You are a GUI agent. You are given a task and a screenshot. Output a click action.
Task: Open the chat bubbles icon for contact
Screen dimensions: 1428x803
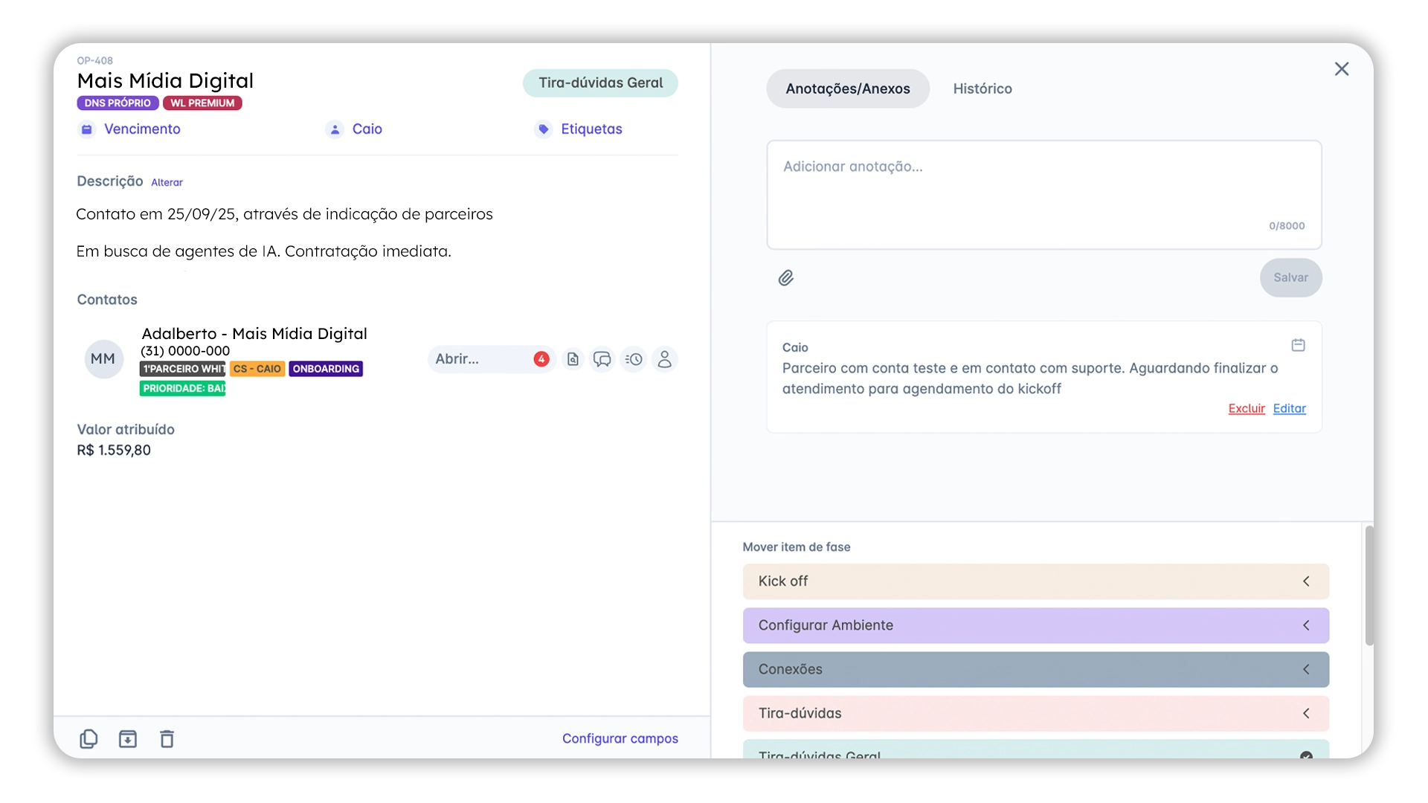pos(602,359)
